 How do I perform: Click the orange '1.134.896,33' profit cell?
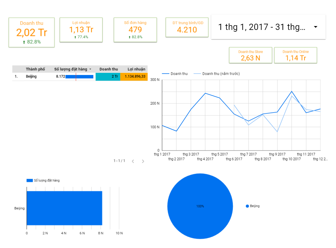[x=134, y=76]
